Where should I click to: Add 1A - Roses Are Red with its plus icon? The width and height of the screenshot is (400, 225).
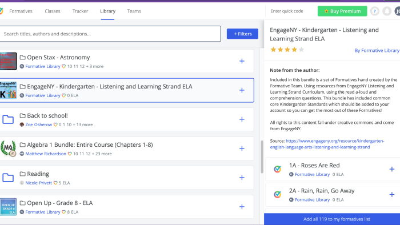392,169
